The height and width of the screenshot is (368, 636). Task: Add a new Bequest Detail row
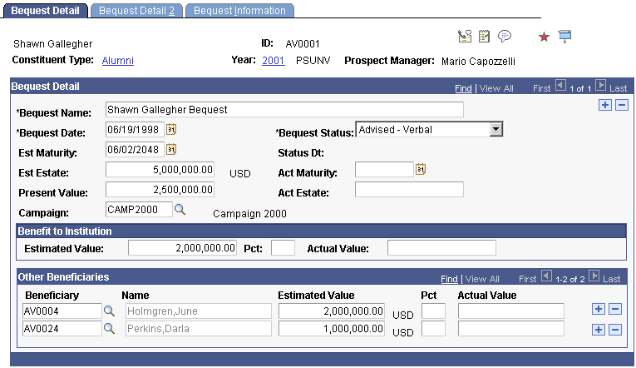pyautogui.click(x=605, y=105)
